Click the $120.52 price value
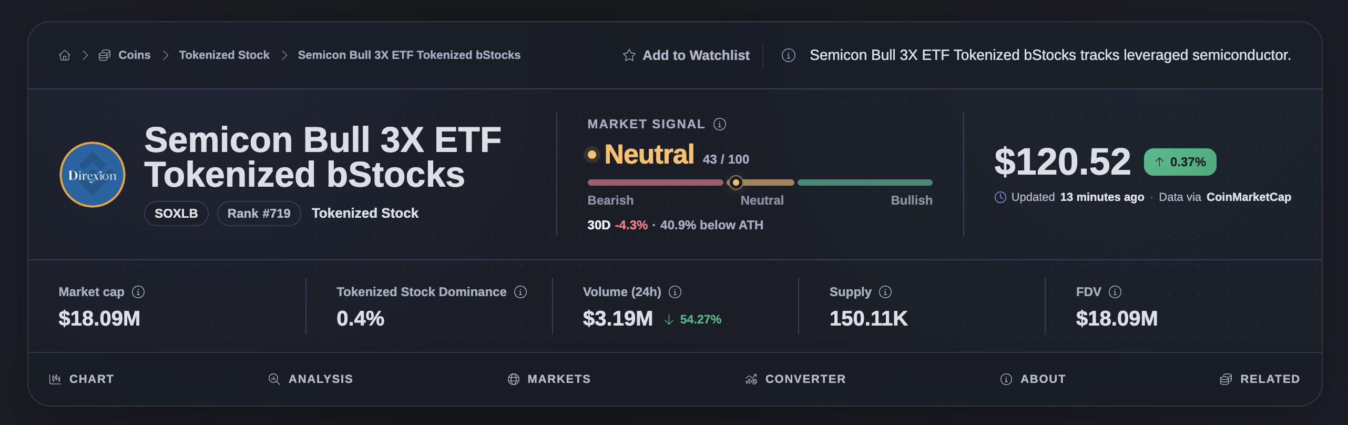This screenshot has width=1348, height=425. (x=1062, y=162)
